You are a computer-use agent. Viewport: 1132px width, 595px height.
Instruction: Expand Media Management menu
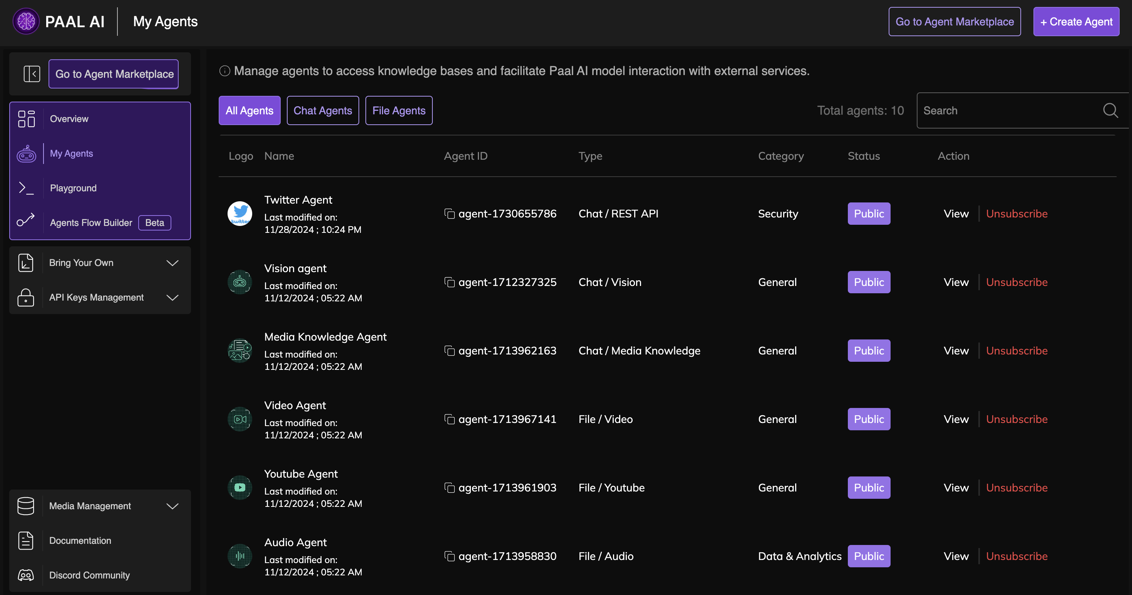pos(172,506)
